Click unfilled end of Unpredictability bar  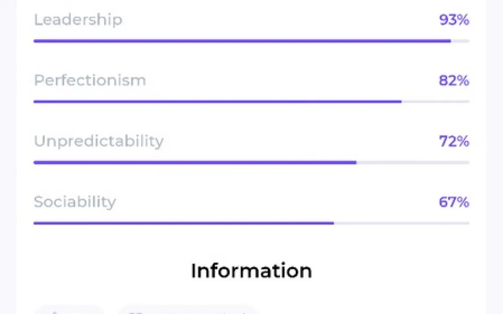413,162
